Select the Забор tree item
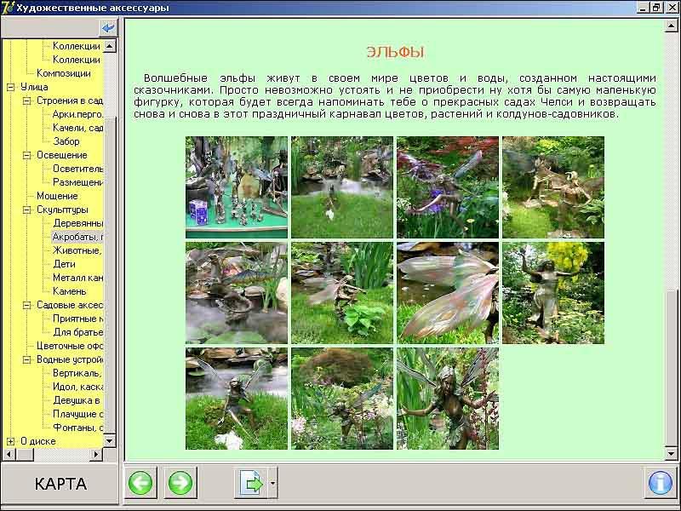The width and height of the screenshot is (681, 511). tap(66, 141)
